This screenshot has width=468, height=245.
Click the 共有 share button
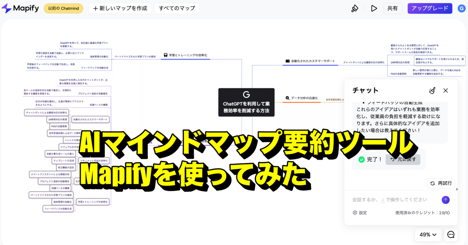click(392, 8)
